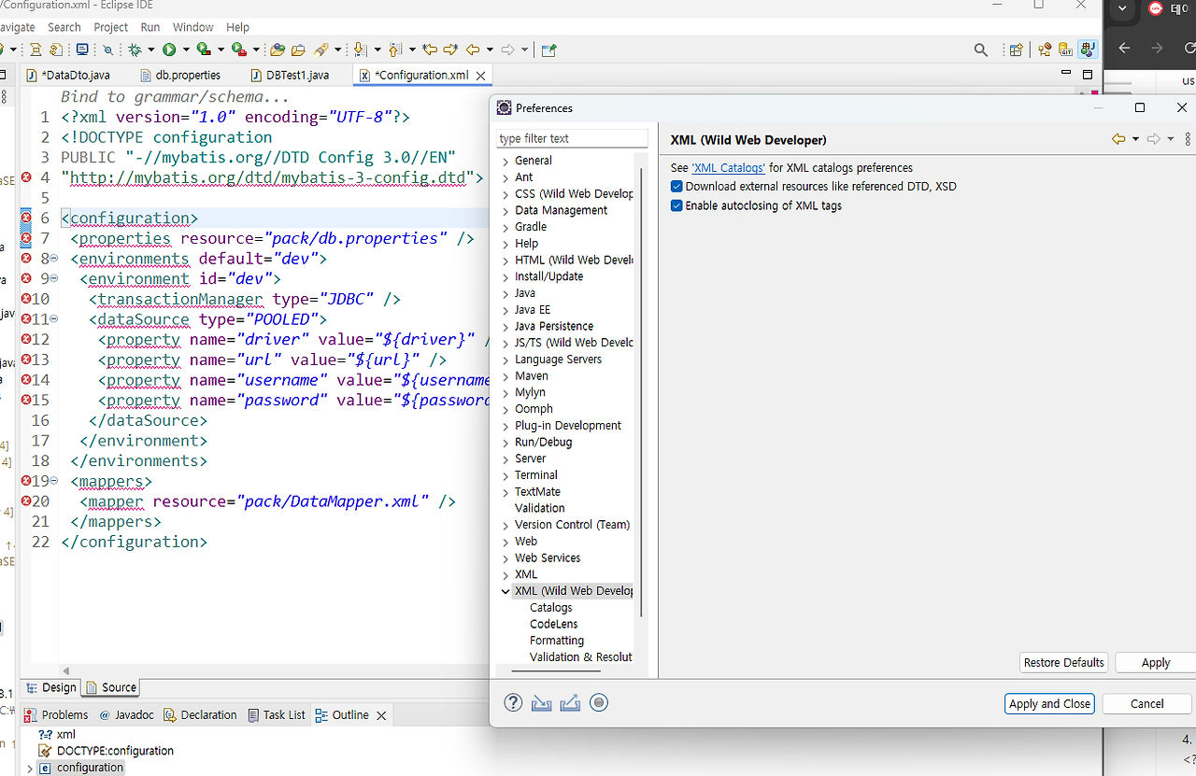Toggle Enable autoclosing of XML tags checkbox
The height and width of the screenshot is (776, 1196).
(x=676, y=205)
